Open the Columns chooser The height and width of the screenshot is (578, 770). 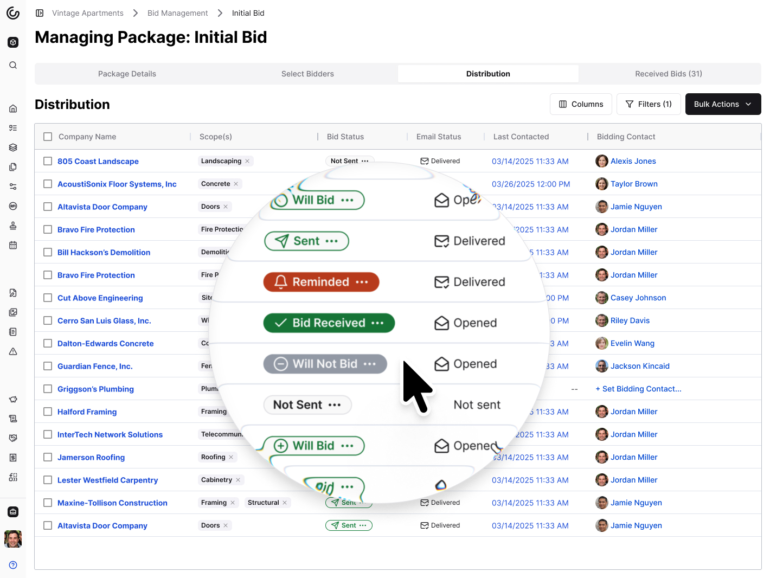(x=581, y=104)
